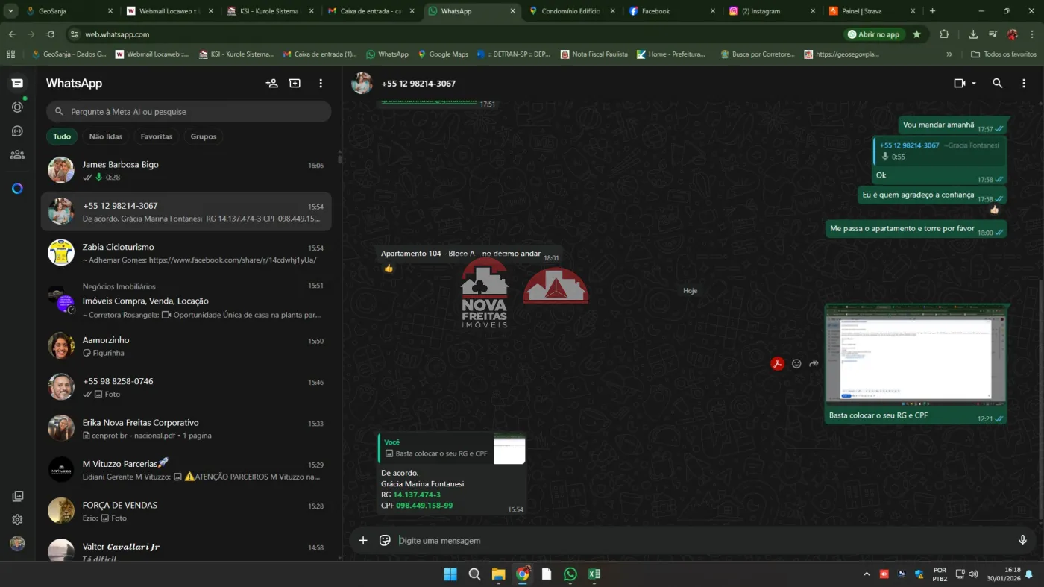1044x587 pixels.
Task: Open the Communities icon in left sidebar
Action: coord(17,155)
